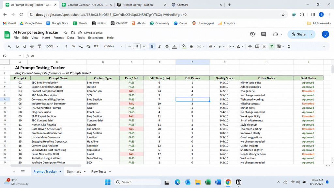334x188 pixels.
Task: Open the all sheets list icon
Action: point(23,171)
